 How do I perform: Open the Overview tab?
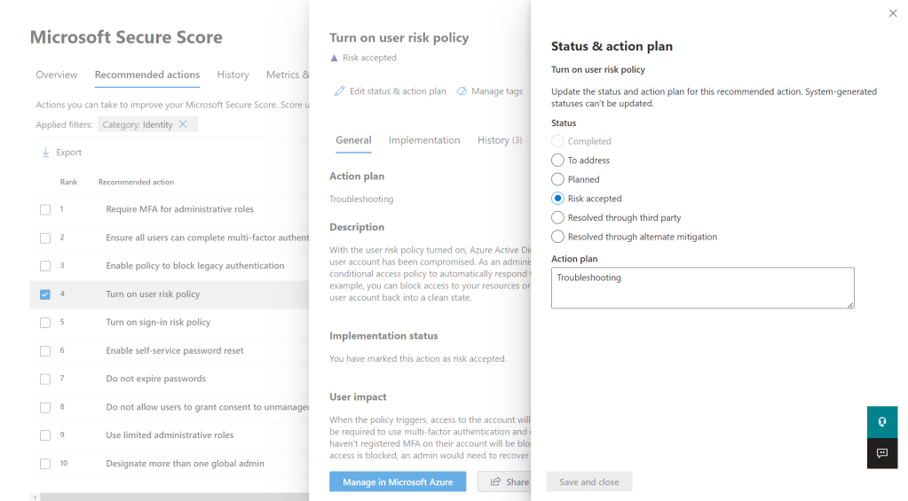[57, 75]
